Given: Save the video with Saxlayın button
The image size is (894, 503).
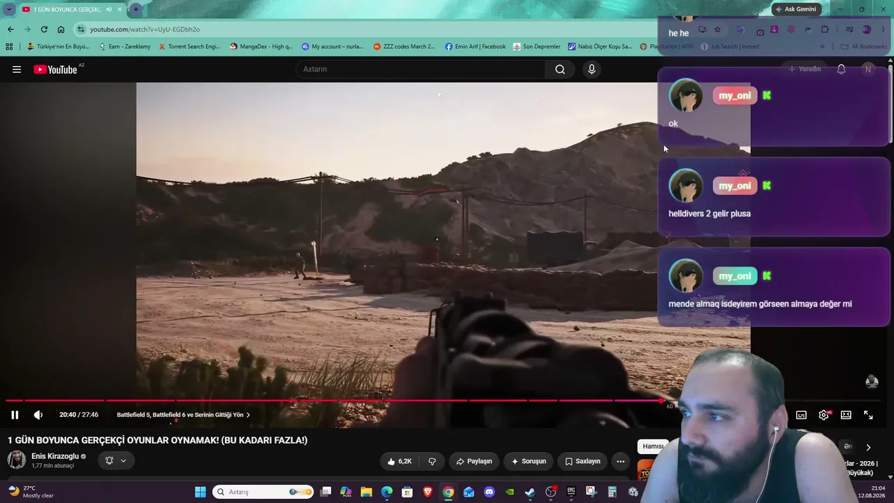Looking at the screenshot, I should coord(582,461).
